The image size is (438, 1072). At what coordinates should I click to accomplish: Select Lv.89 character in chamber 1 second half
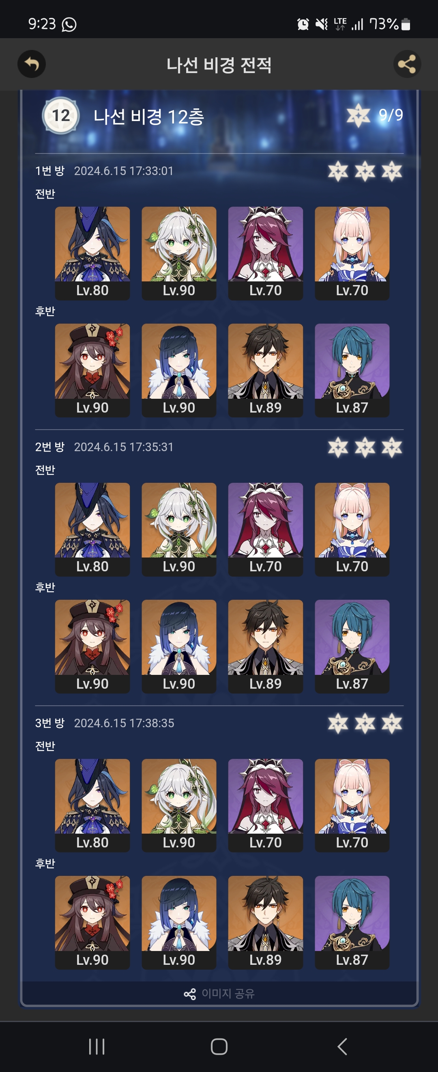(266, 370)
